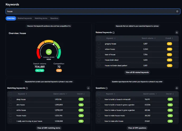View all 58 related keywords

pos(137,72)
